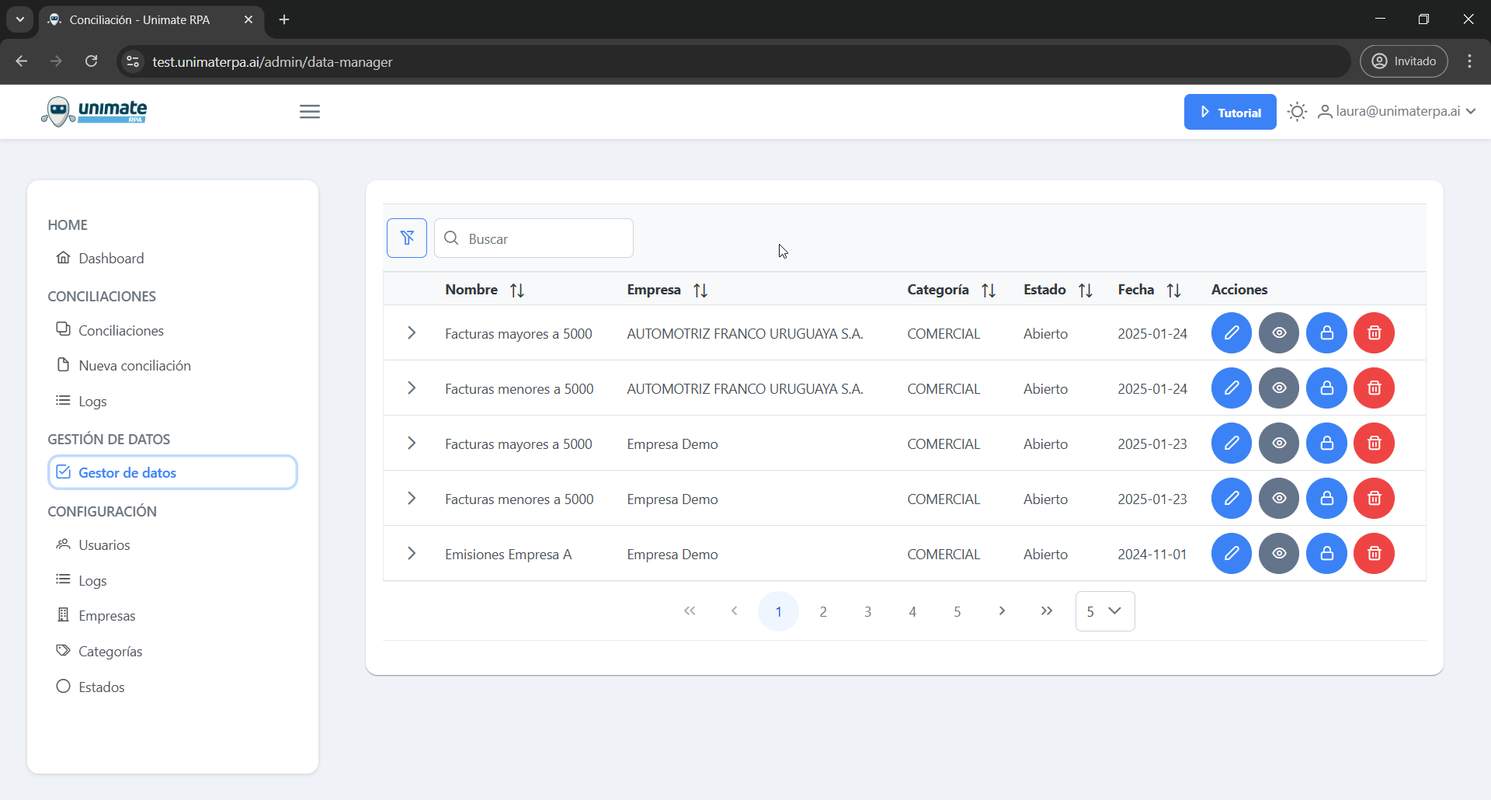Image resolution: width=1491 pixels, height=800 pixels.
Task: Open Chrome three-dot menu
Action: point(1469,61)
